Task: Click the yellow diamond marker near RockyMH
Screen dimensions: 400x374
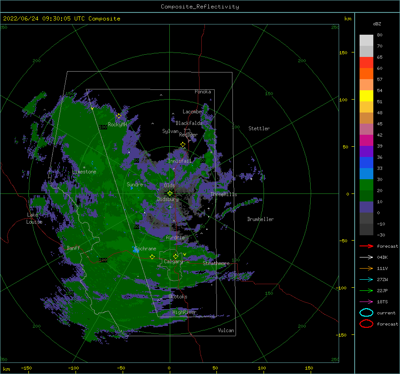Action: click(x=119, y=116)
